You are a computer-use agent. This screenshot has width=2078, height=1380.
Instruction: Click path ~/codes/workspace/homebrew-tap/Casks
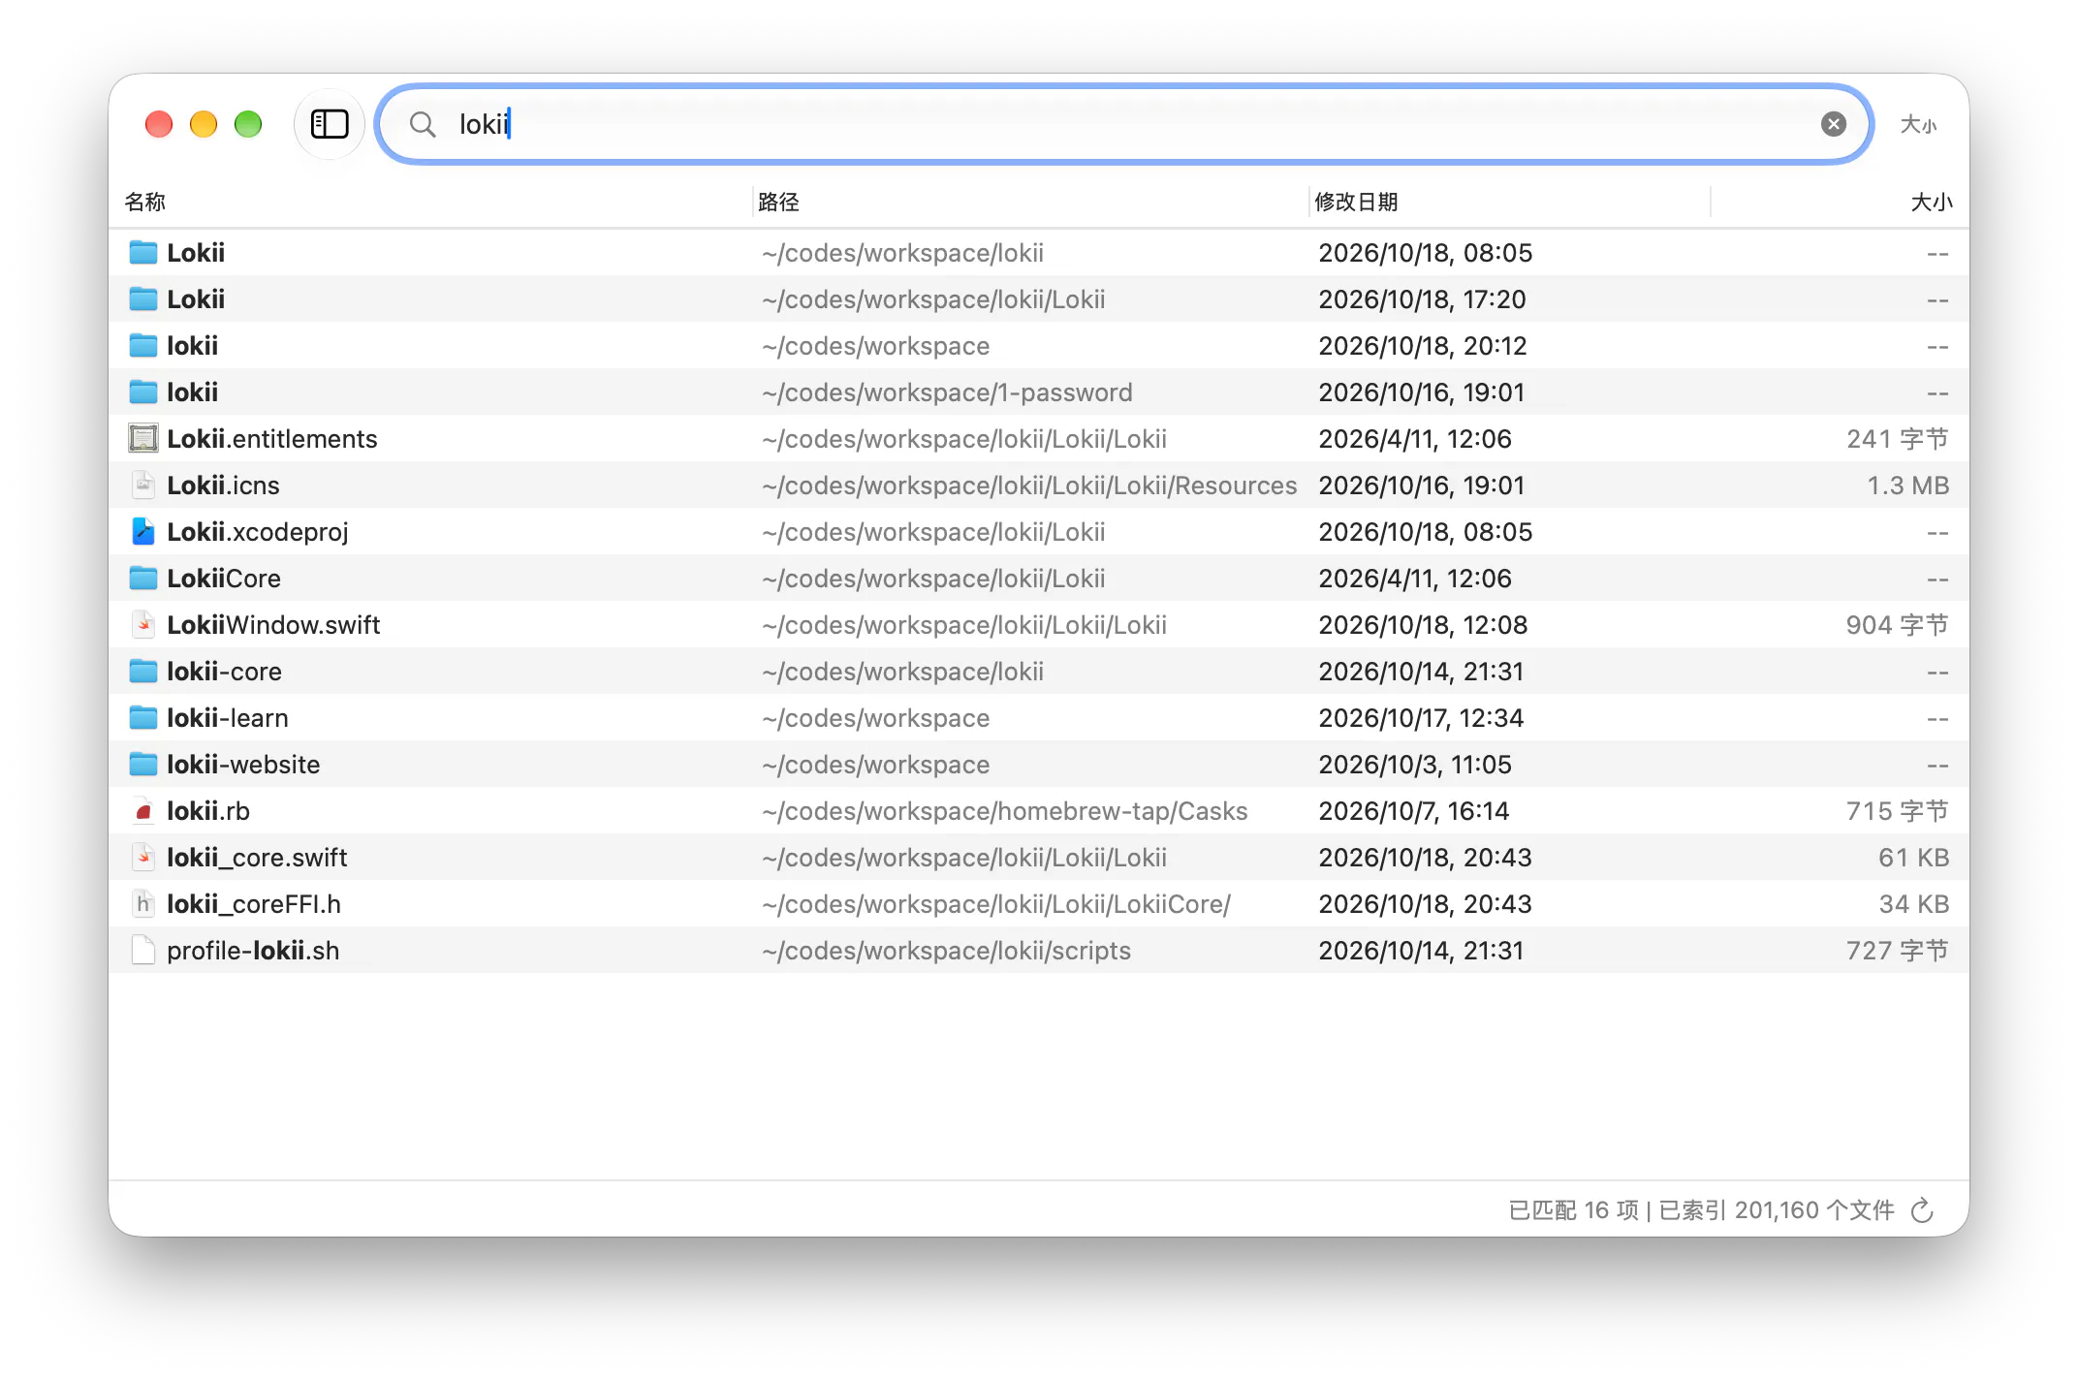coord(1005,811)
